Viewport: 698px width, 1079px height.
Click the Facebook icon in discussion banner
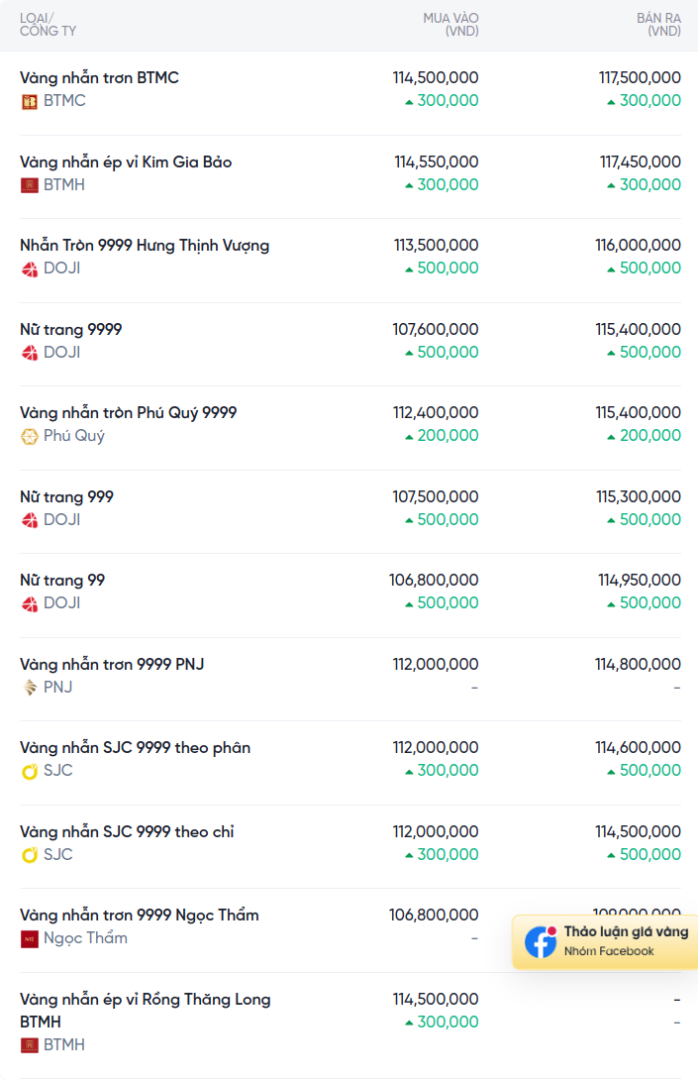click(541, 942)
